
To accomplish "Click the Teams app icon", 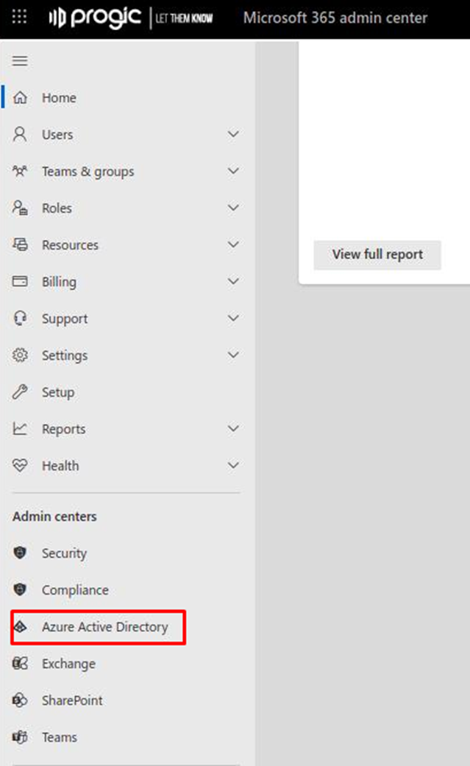I will click(x=20, y=737).
